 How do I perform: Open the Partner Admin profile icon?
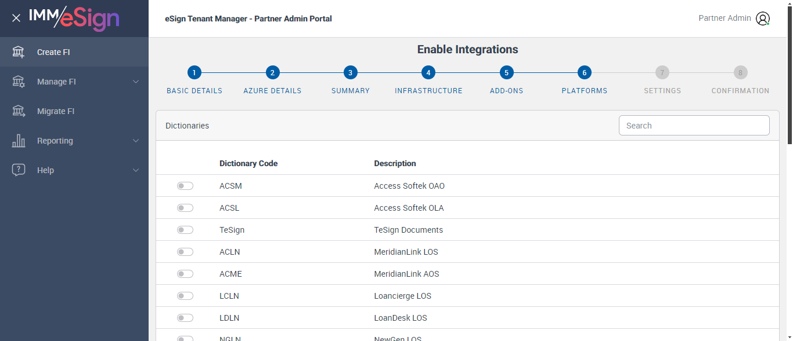coord(762,19)
